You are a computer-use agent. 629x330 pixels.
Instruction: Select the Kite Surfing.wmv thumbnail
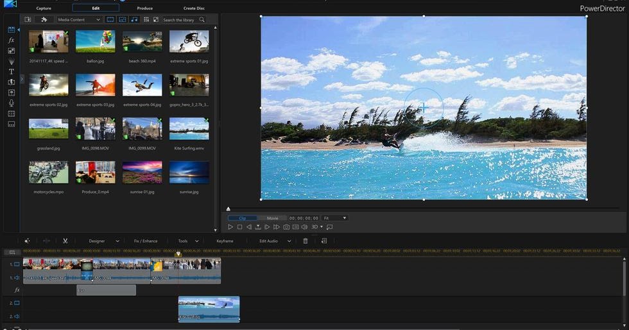[189, 128]
